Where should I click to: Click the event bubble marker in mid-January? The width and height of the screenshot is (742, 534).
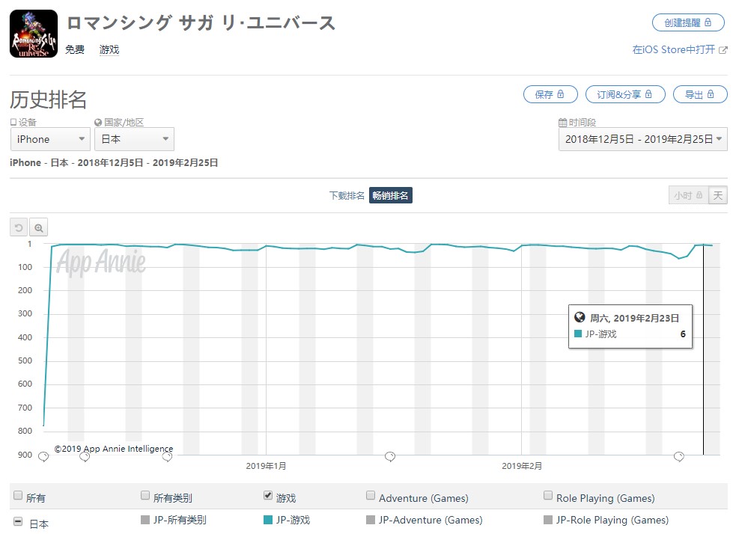pyautogui.click(x=390, y=456)
